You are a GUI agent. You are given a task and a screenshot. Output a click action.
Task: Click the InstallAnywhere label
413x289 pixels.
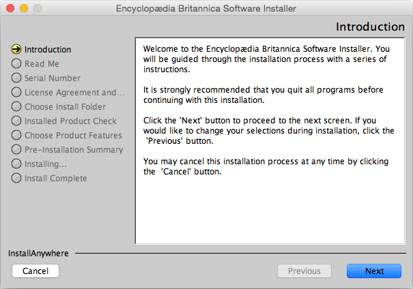click(x=38, y=254)
